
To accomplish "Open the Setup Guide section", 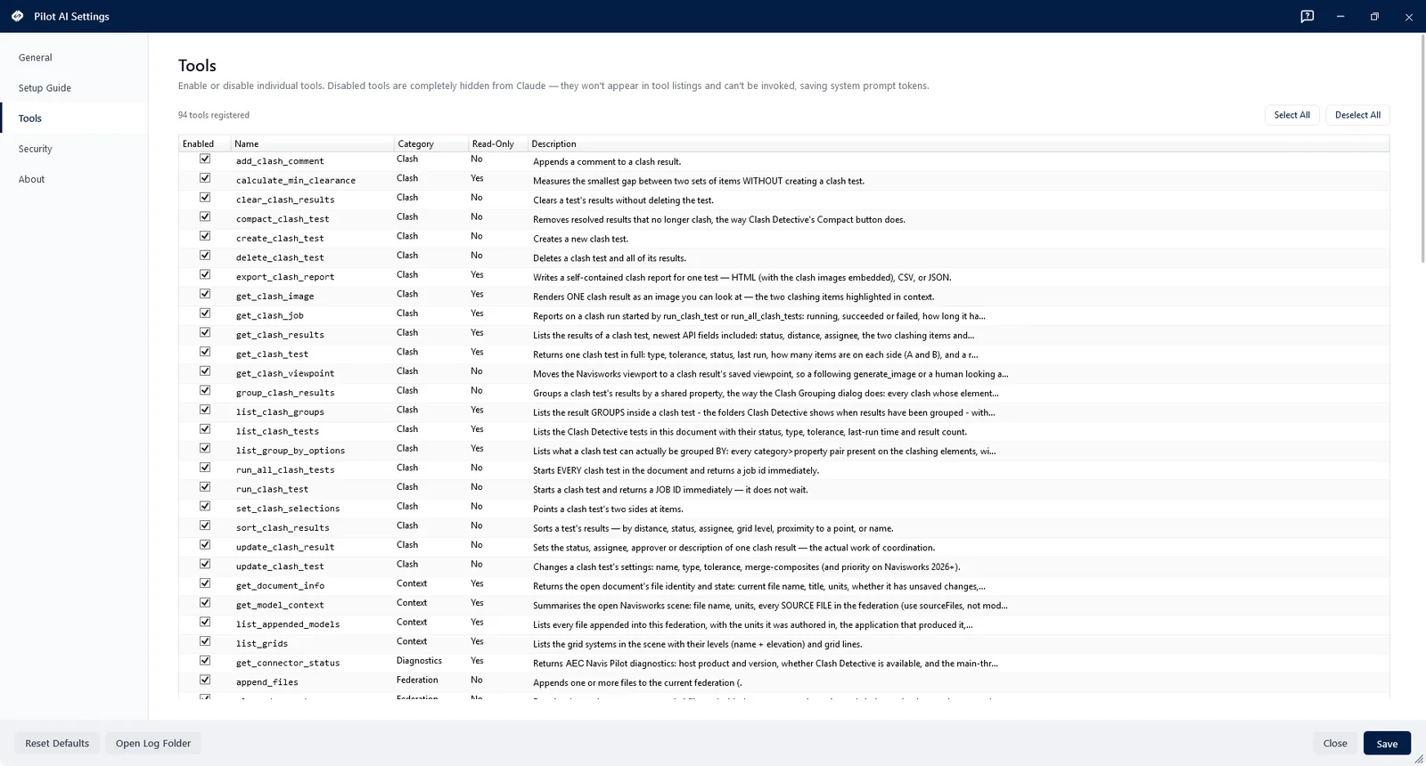I will point(74,87).
